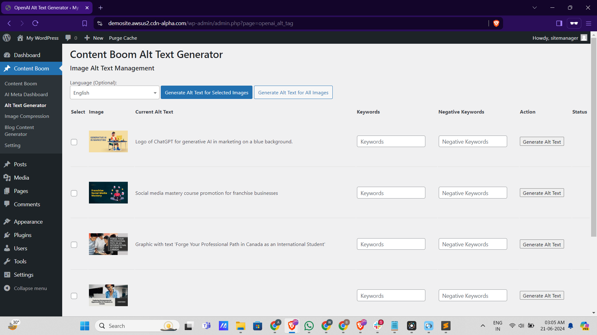Click the page vertical scrollbar thumb
This screenshot has width=597, height=335.
tap(593, 136)
